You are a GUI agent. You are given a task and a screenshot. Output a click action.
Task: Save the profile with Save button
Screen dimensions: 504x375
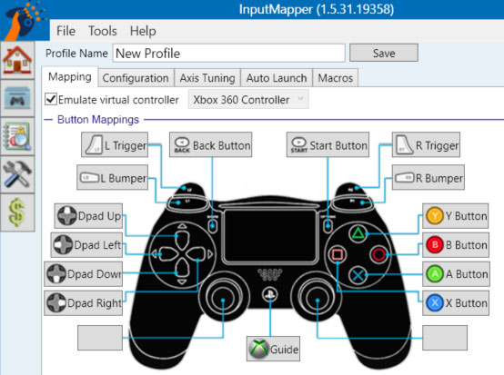click(384, 53)
